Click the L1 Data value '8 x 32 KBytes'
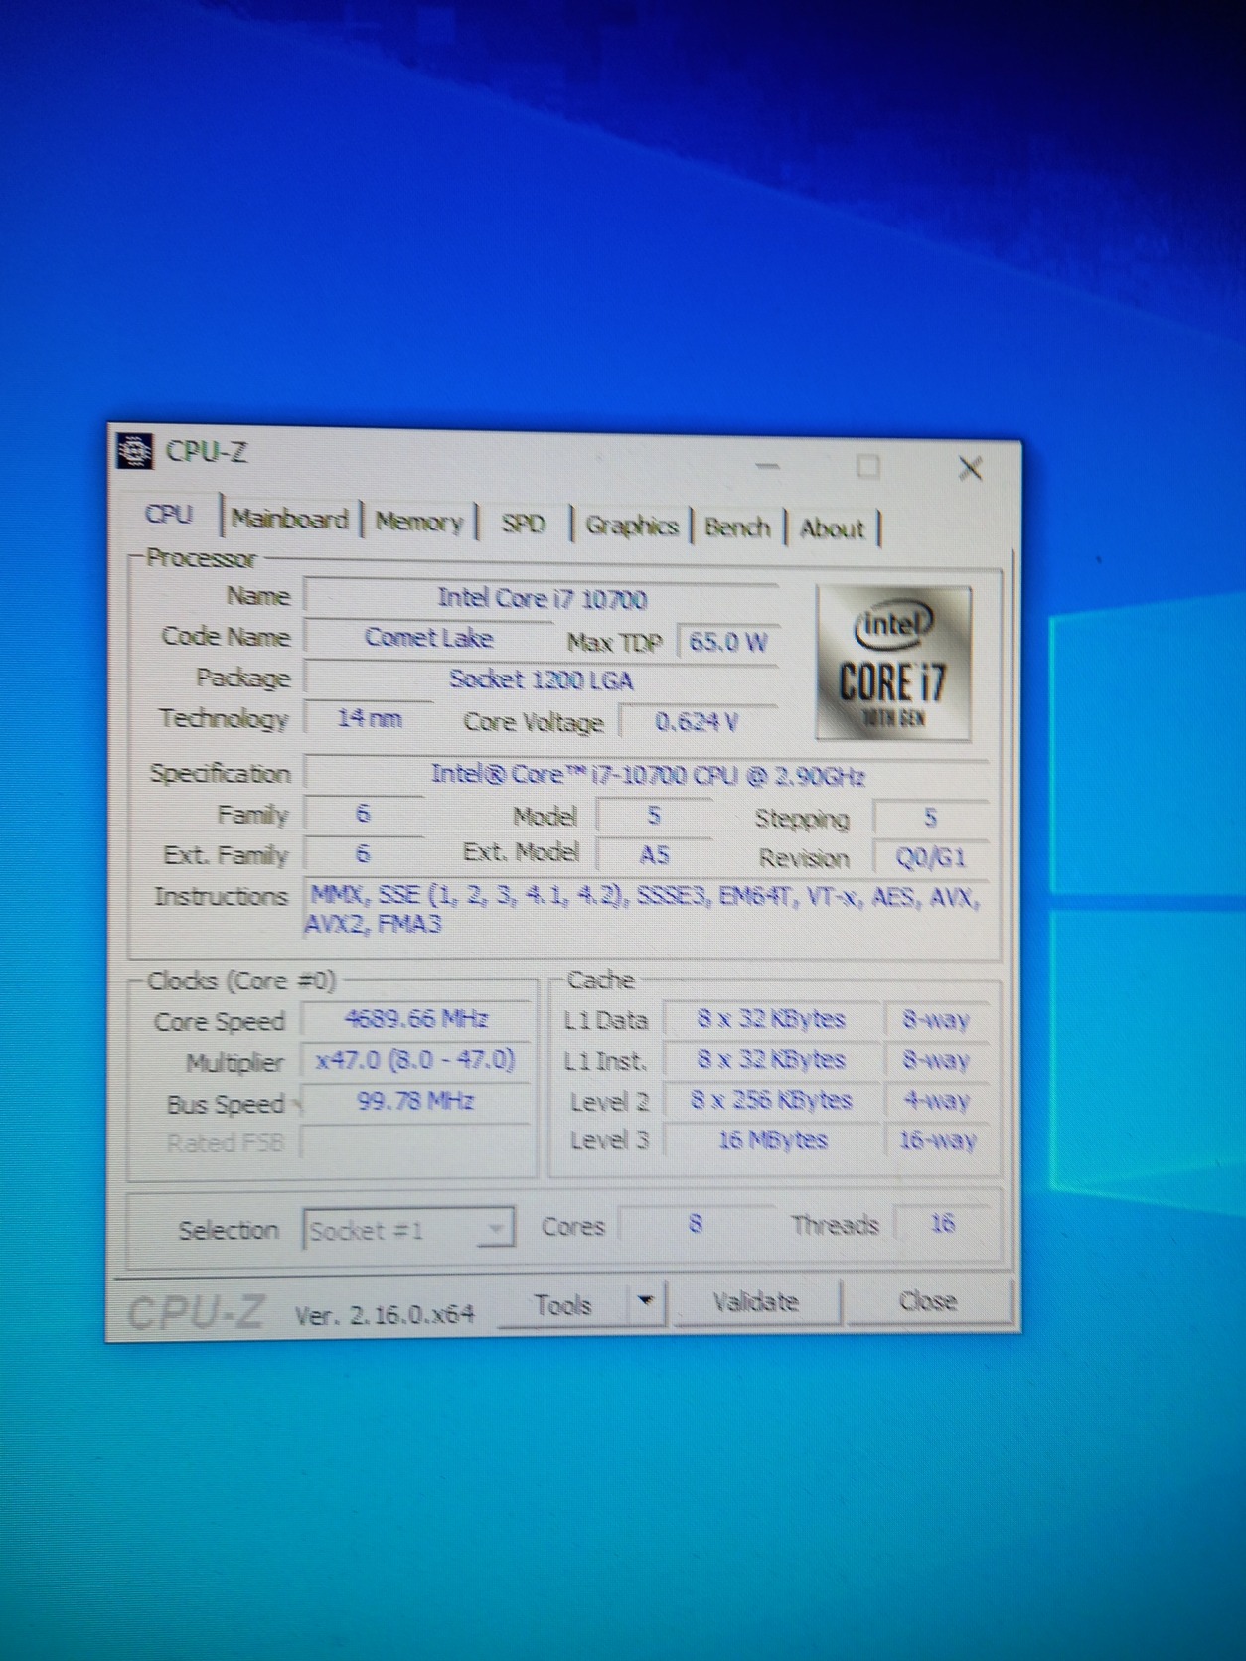1246x1661 pixels. [x=772, y=1019]
